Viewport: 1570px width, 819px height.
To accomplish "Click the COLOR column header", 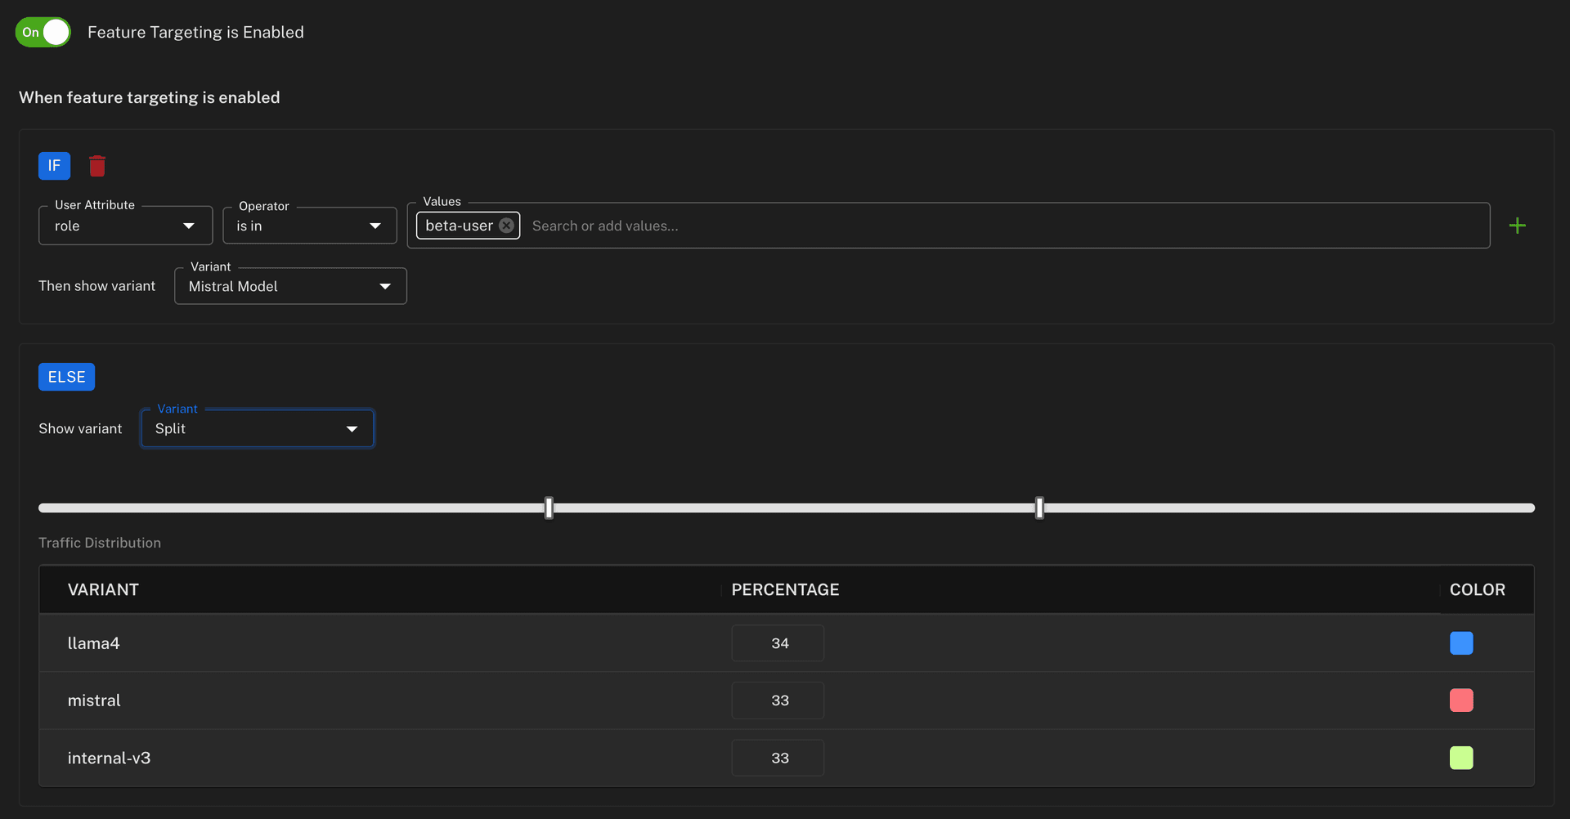I will coord(1477,589).
